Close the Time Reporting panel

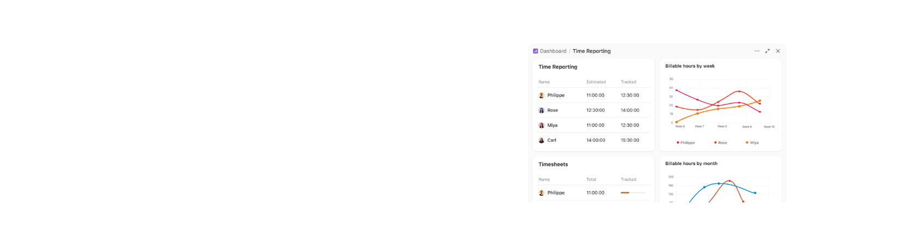click(778, 51)
